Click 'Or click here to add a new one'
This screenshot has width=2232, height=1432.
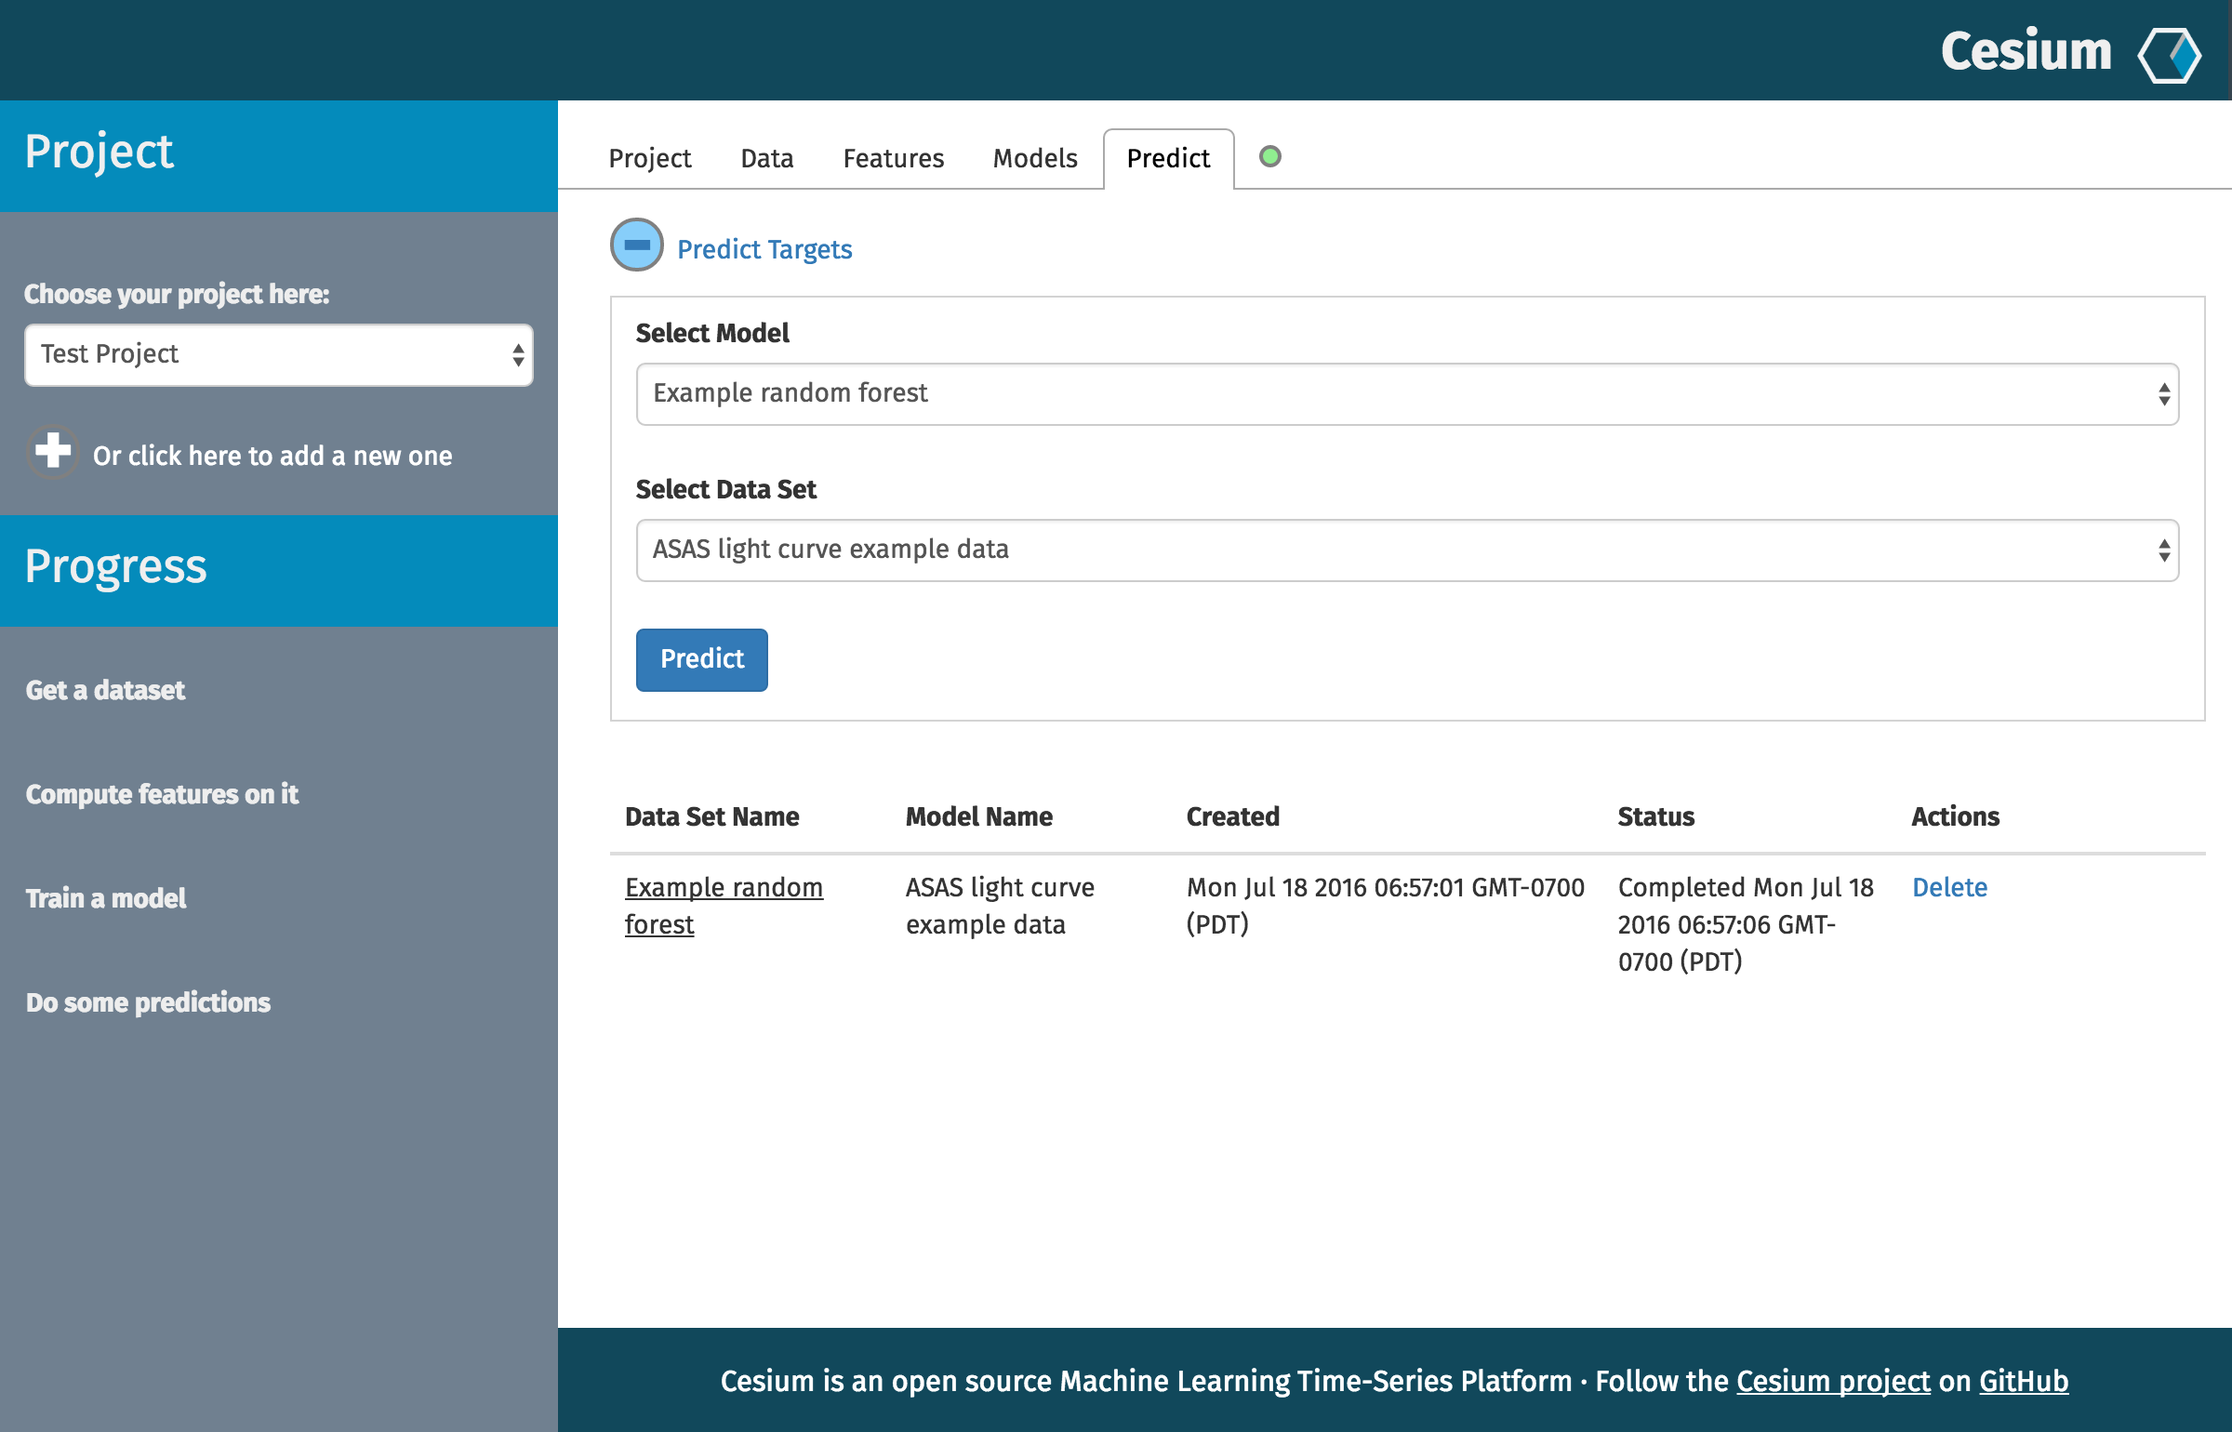tap(272, 456)
